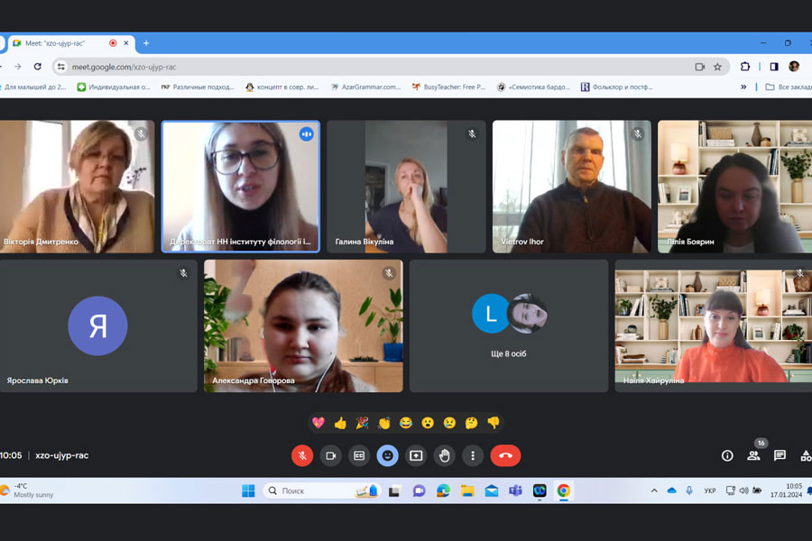The height and width of the screenshot is (541, 812).
Task: Open weather widget -4°C Mostly sunny
Action: click(x=27, y=491)
